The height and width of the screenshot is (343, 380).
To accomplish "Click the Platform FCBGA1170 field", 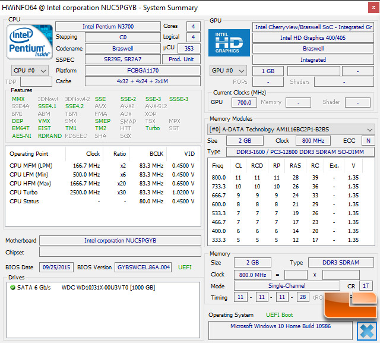I will (x=142, y=70).
